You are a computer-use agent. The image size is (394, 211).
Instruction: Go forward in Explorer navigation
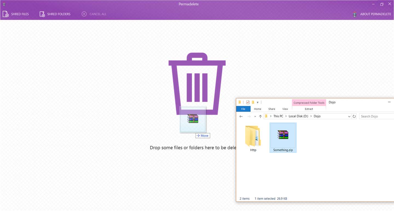point(249,116)
